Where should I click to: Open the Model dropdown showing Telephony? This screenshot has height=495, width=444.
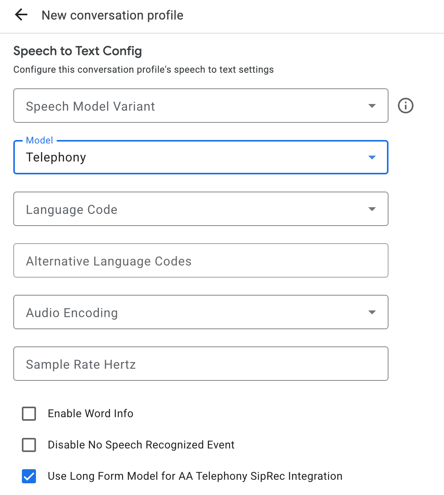[x=195, y=157]
